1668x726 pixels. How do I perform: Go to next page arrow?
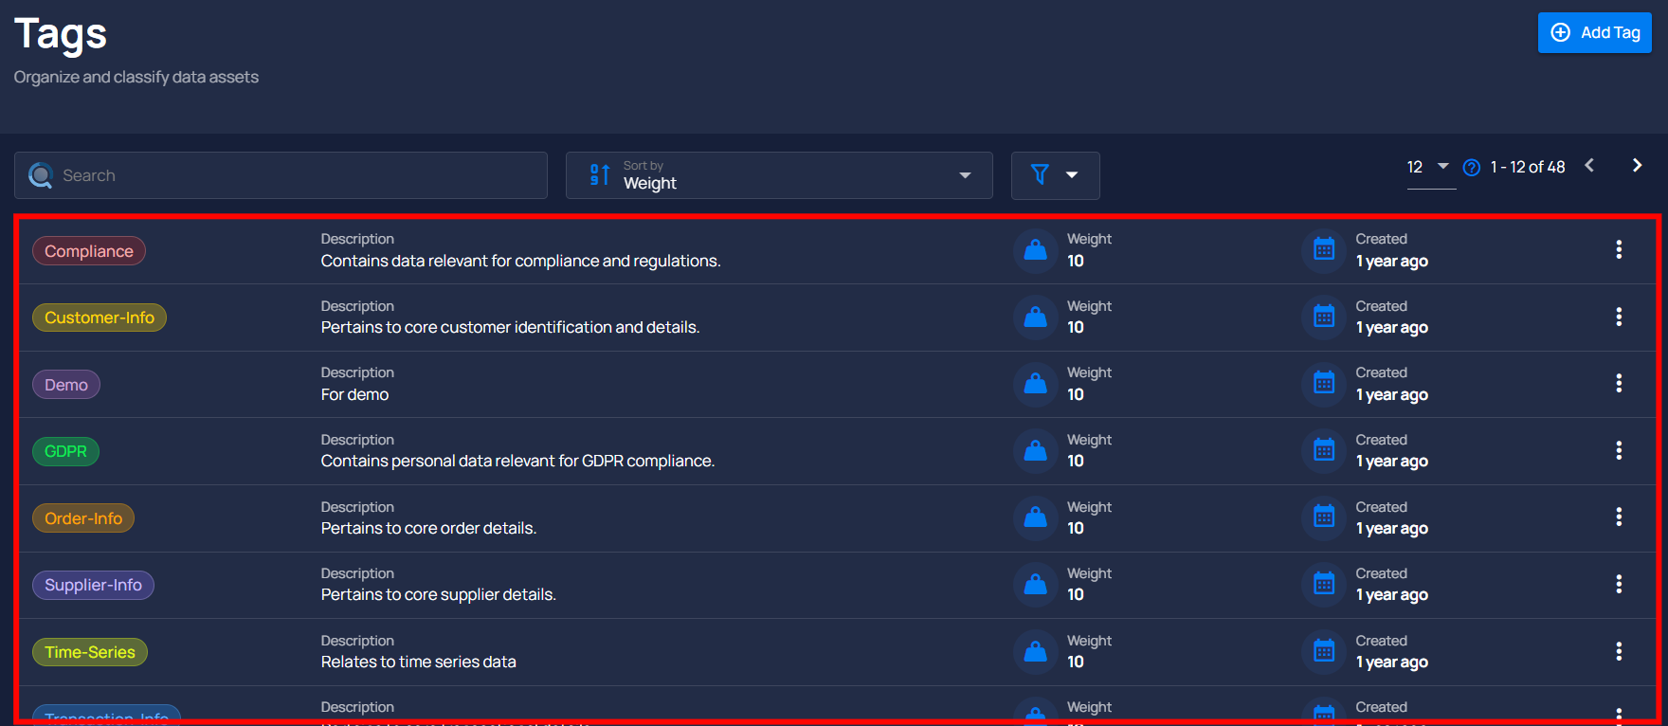[x=1637, y=165]
